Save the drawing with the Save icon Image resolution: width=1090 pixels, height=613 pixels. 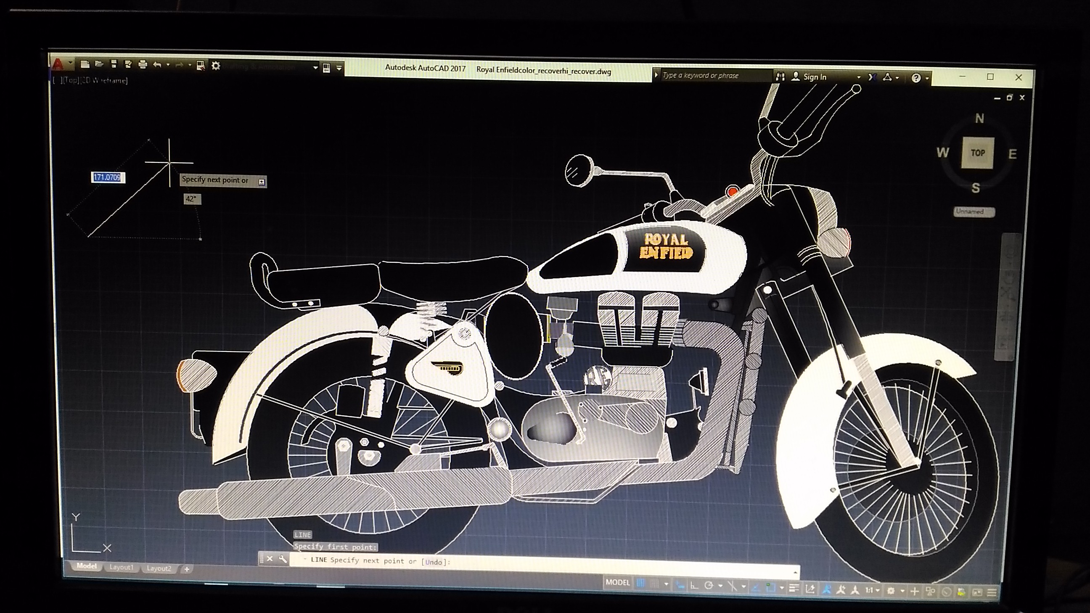point(114,64)
